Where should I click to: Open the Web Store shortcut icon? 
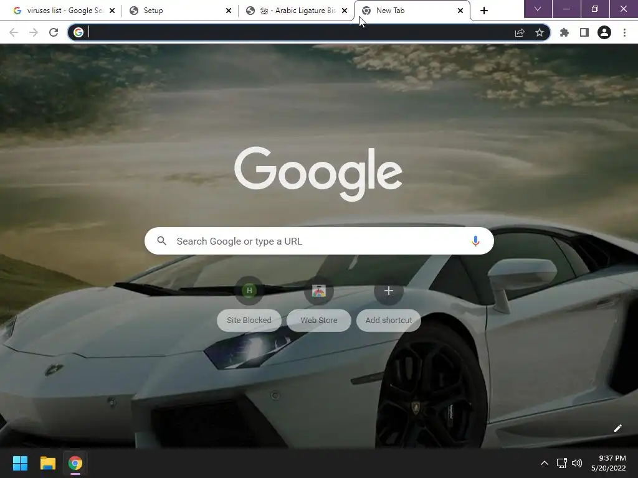tap(319, 291)
